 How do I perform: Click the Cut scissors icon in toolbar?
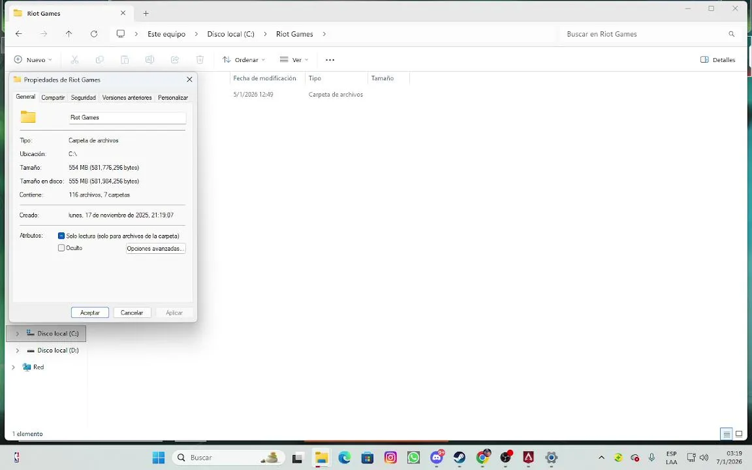coord(74,59)
